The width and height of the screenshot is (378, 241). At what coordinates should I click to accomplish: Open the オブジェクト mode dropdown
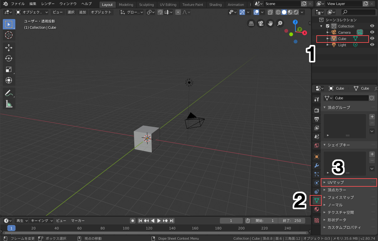click(x=32, y=12)
